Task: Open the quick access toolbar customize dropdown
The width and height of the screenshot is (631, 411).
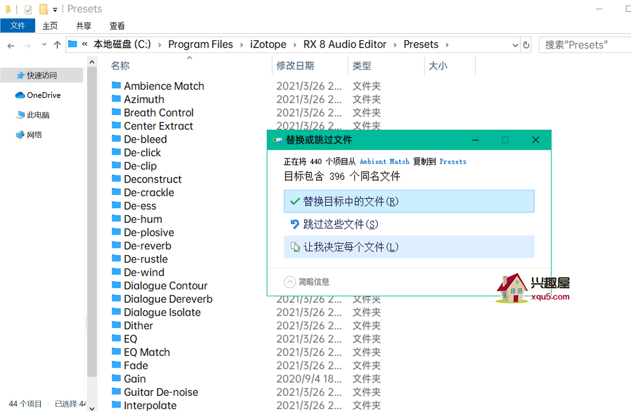Action: (55, 10)
